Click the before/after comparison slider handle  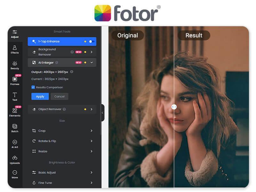tap(174, 107)
